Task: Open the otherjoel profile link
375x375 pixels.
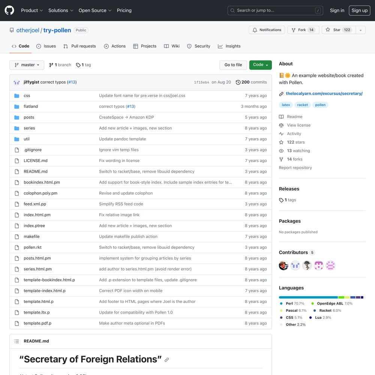Action: pyautogui.click(x=28, y=30)
